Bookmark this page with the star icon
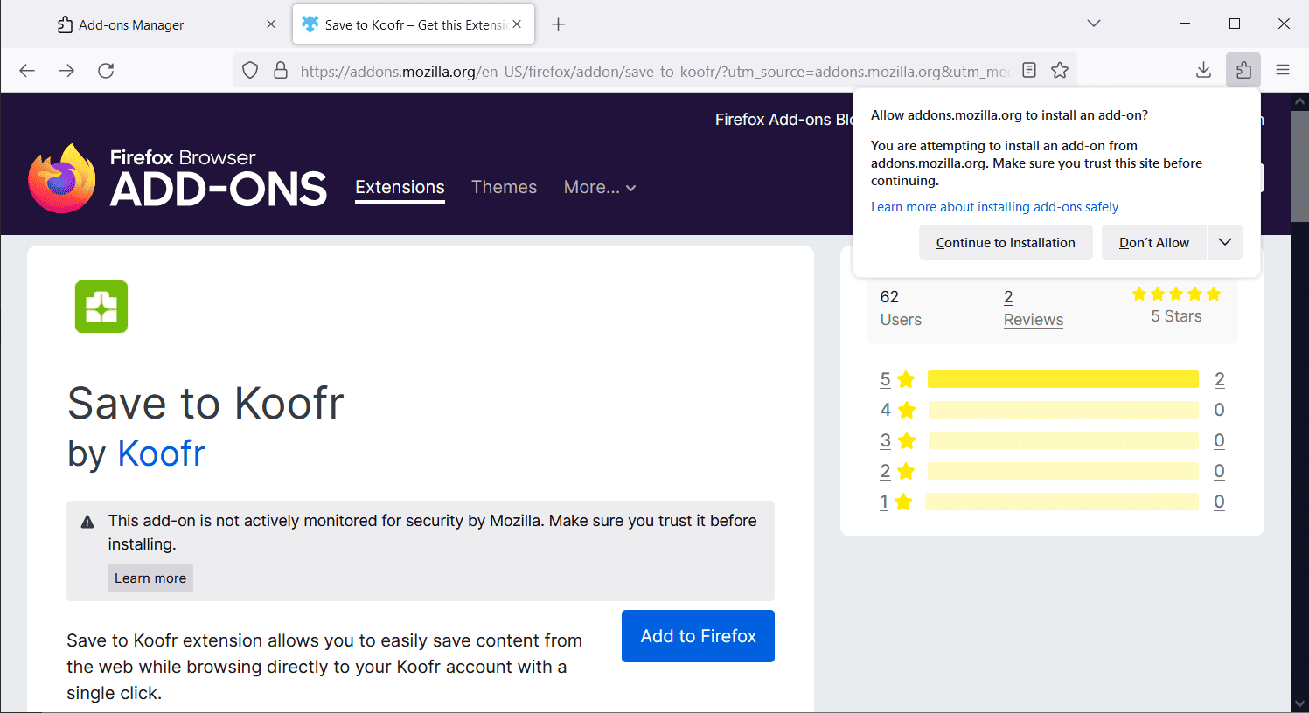Image resolution: width=1309 pixels, height=713 pixels. click(x=1060, y=71)
